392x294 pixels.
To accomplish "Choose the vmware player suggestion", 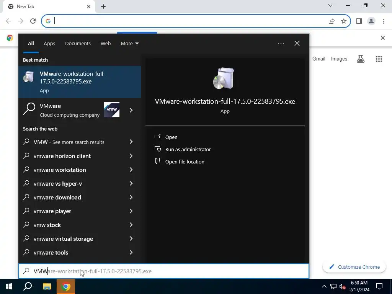I will 52,211.
